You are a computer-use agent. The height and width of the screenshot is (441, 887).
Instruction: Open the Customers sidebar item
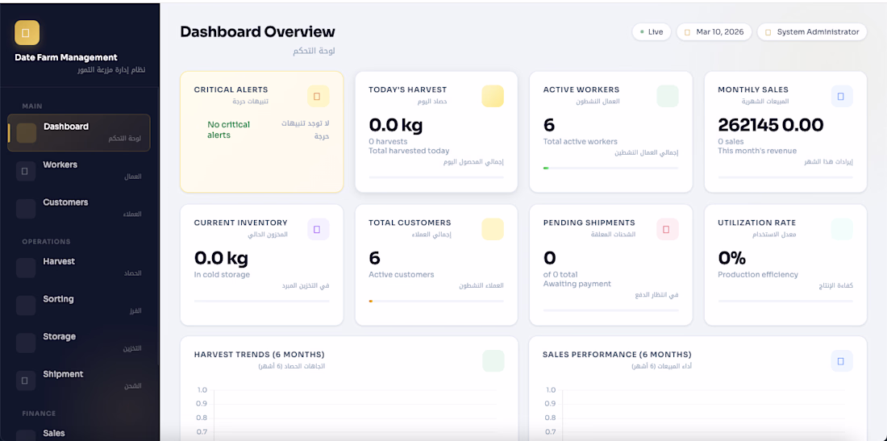click(79, 208)
